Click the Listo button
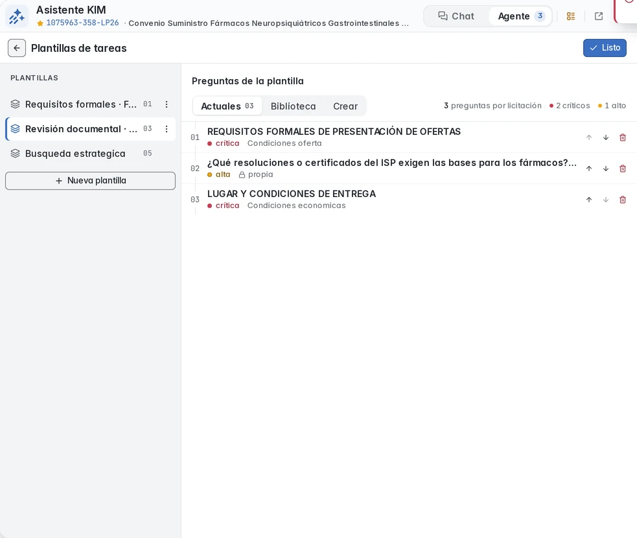Screen dimensions: 637x538 605,48
